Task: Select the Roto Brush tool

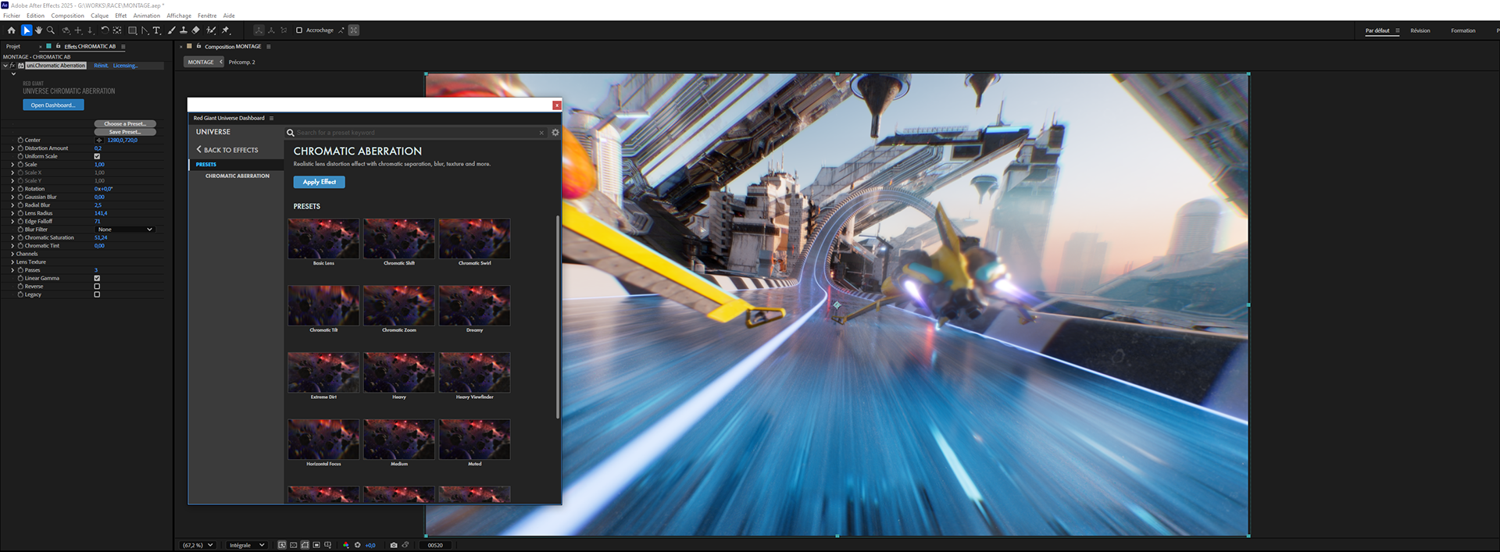Action: [211, 30]
